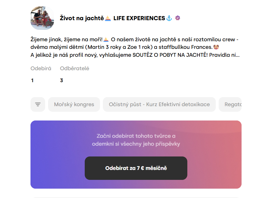Click the Začni odebírat tohoto tvůrce banner text
The width and height of the screenshot is (270, 198).
pyautogui.click(x=136, y=140)
